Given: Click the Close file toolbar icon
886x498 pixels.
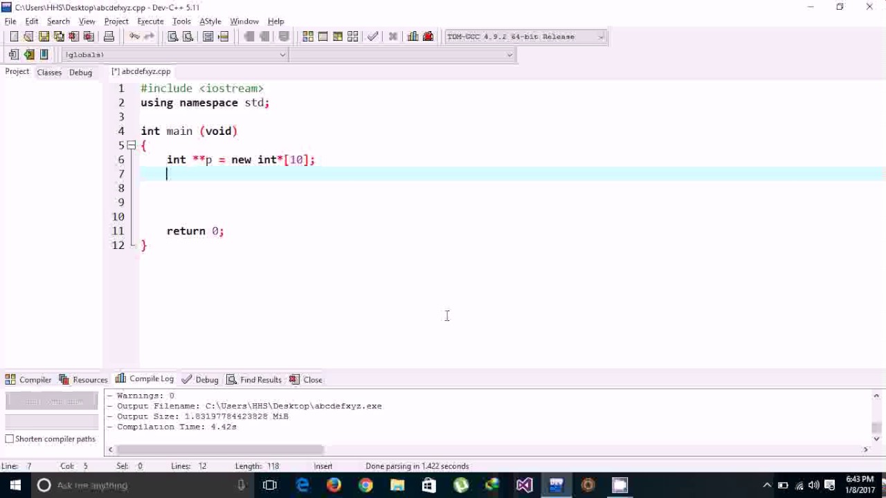Looking at the screenshot, I should pyautogui.click(x=74, y=37).
